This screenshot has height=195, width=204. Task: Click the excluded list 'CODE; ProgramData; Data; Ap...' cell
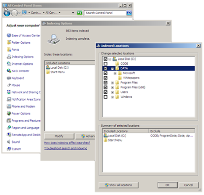171,136
